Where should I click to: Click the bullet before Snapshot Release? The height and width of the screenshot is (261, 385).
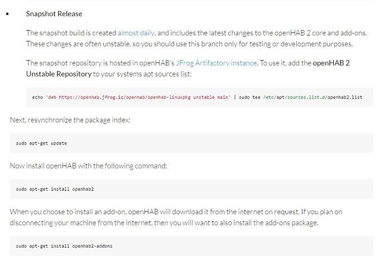pos(7,13)
